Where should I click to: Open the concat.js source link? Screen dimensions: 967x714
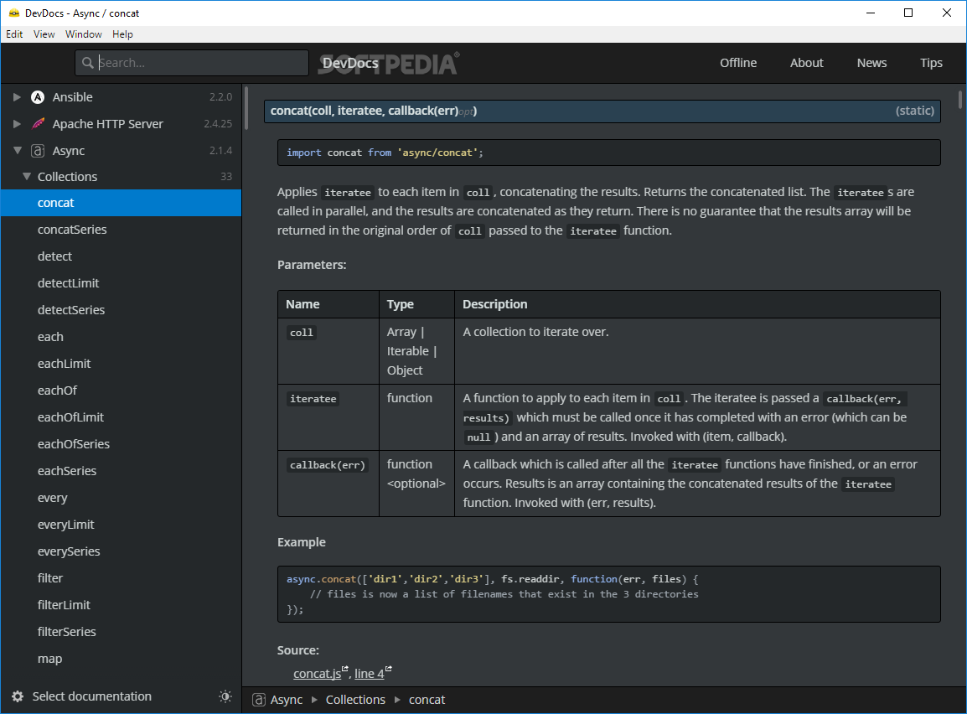317,673
